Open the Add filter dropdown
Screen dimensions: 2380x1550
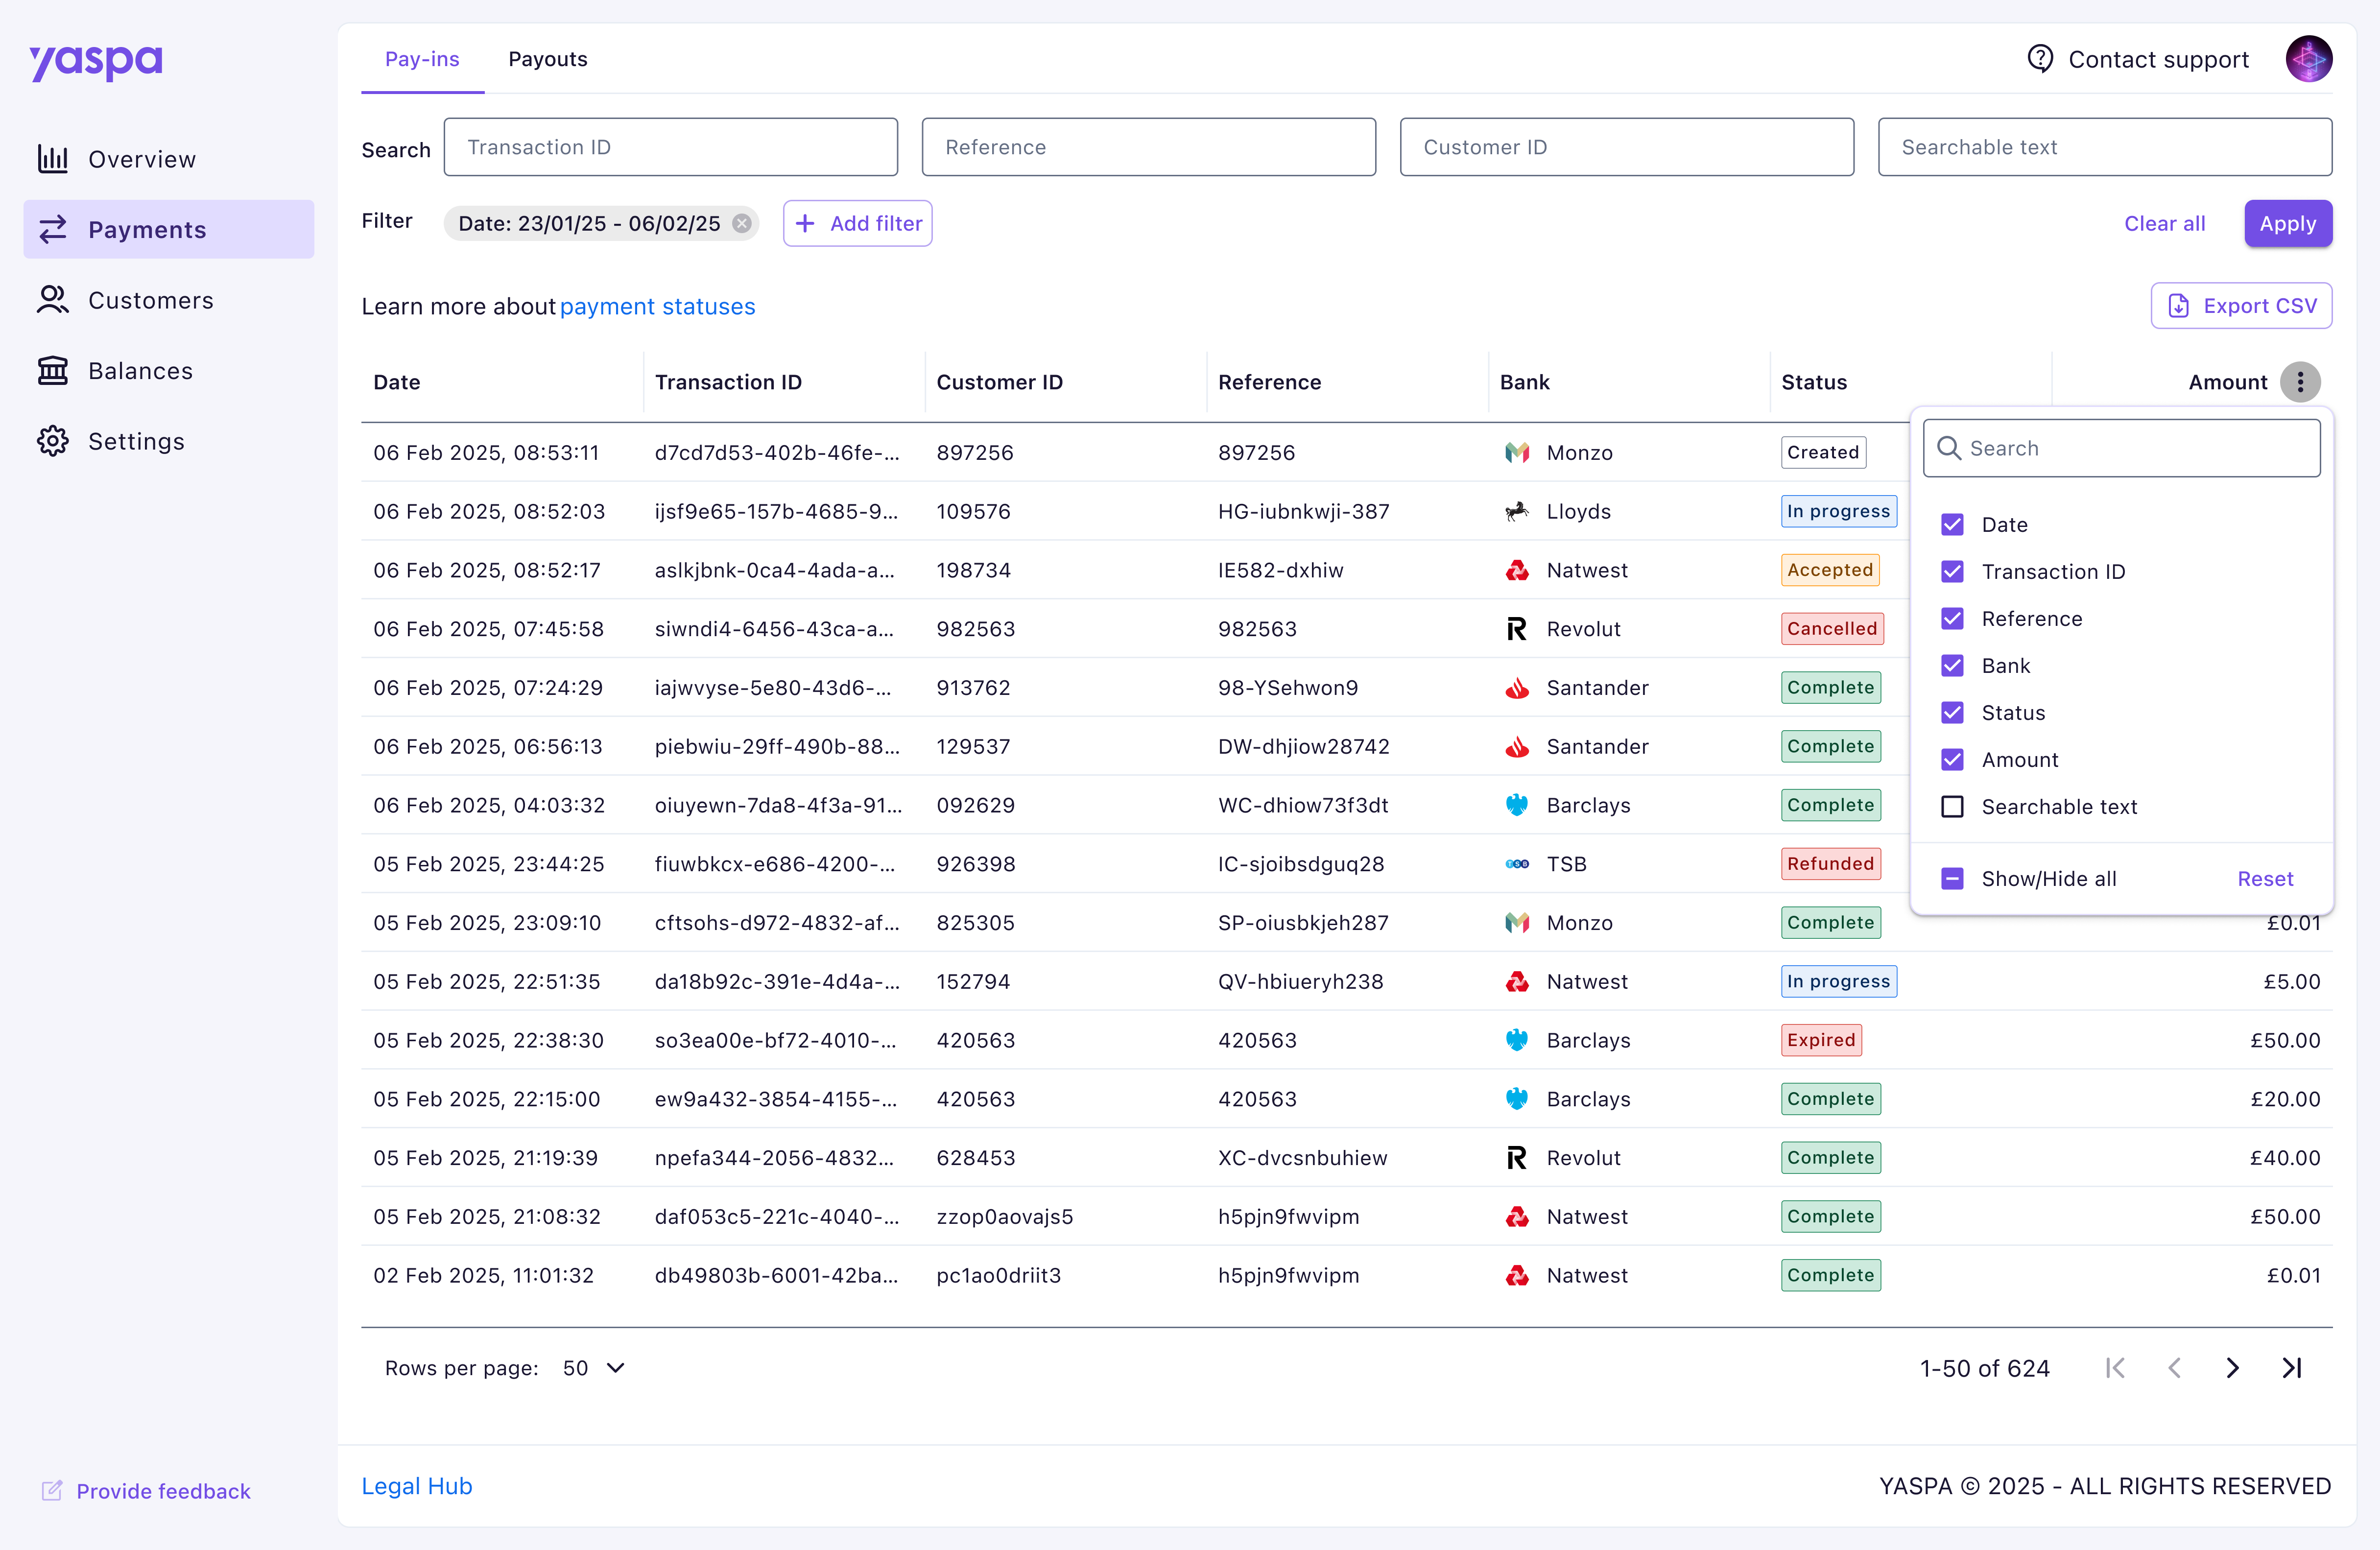click(x=858, y=223)
